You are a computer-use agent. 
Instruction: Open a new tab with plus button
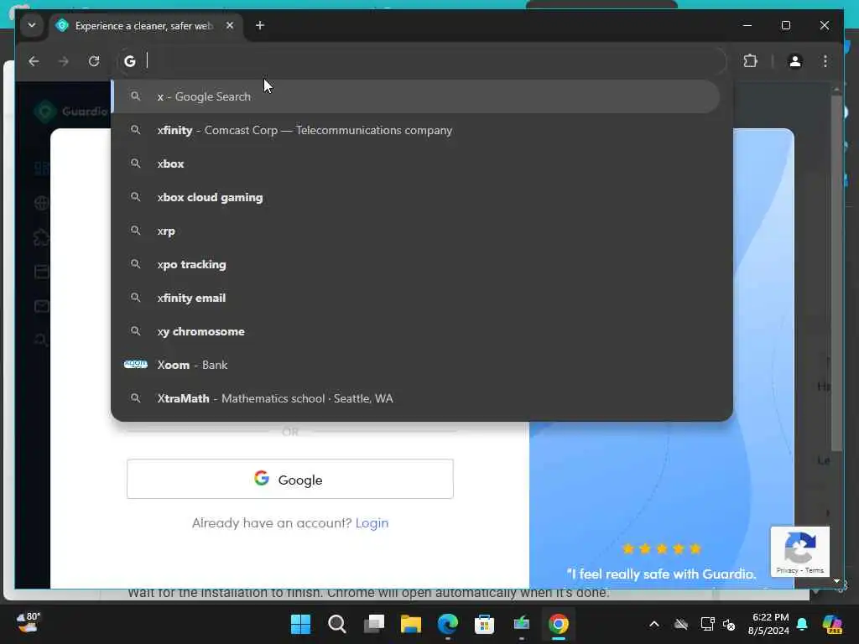point(260,25)
